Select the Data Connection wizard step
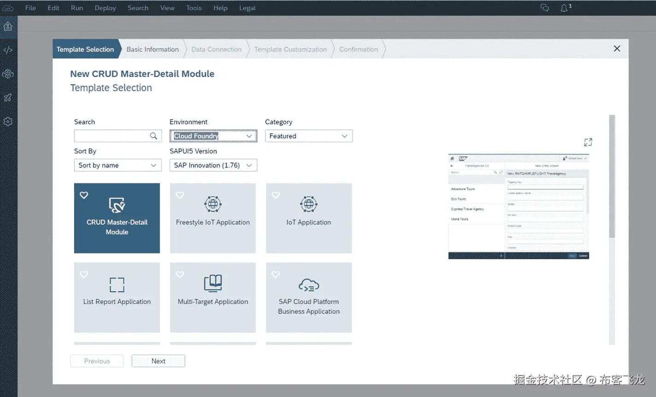This screenshot has width=656, height=397. (x=216, y=49)
